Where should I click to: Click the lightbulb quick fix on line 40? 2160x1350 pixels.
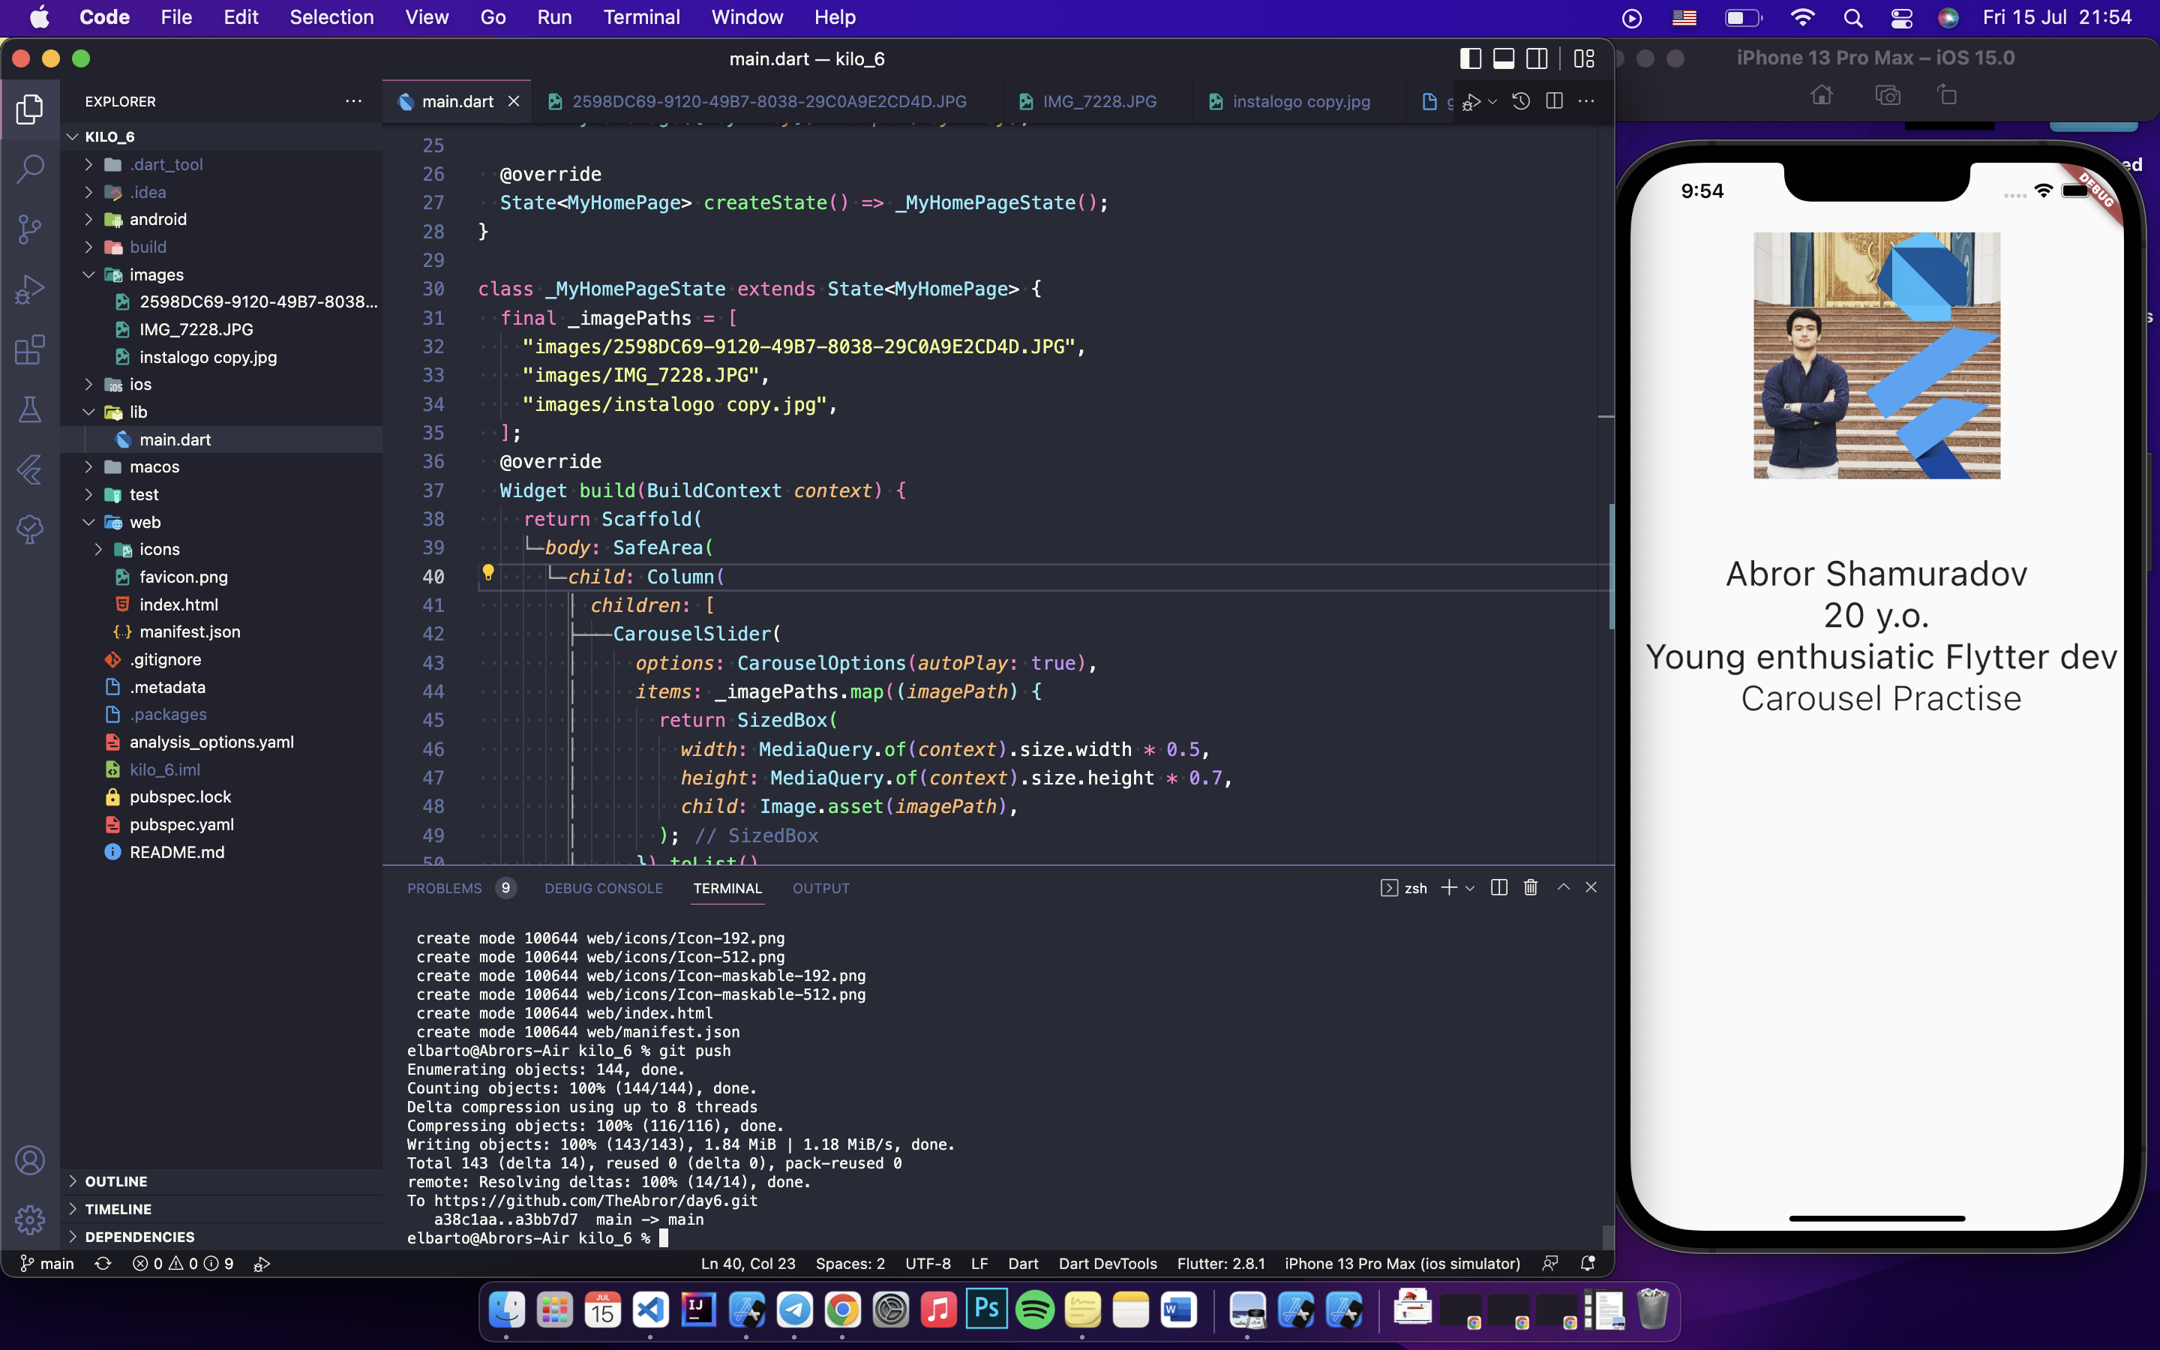click(x=489, y=572)
